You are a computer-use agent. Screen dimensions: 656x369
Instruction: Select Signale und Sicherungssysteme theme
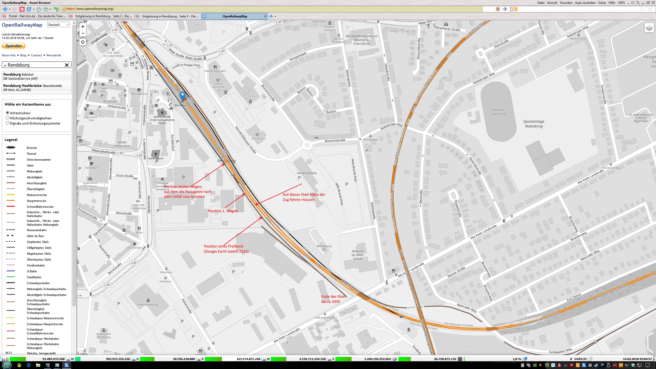point(7,123)
